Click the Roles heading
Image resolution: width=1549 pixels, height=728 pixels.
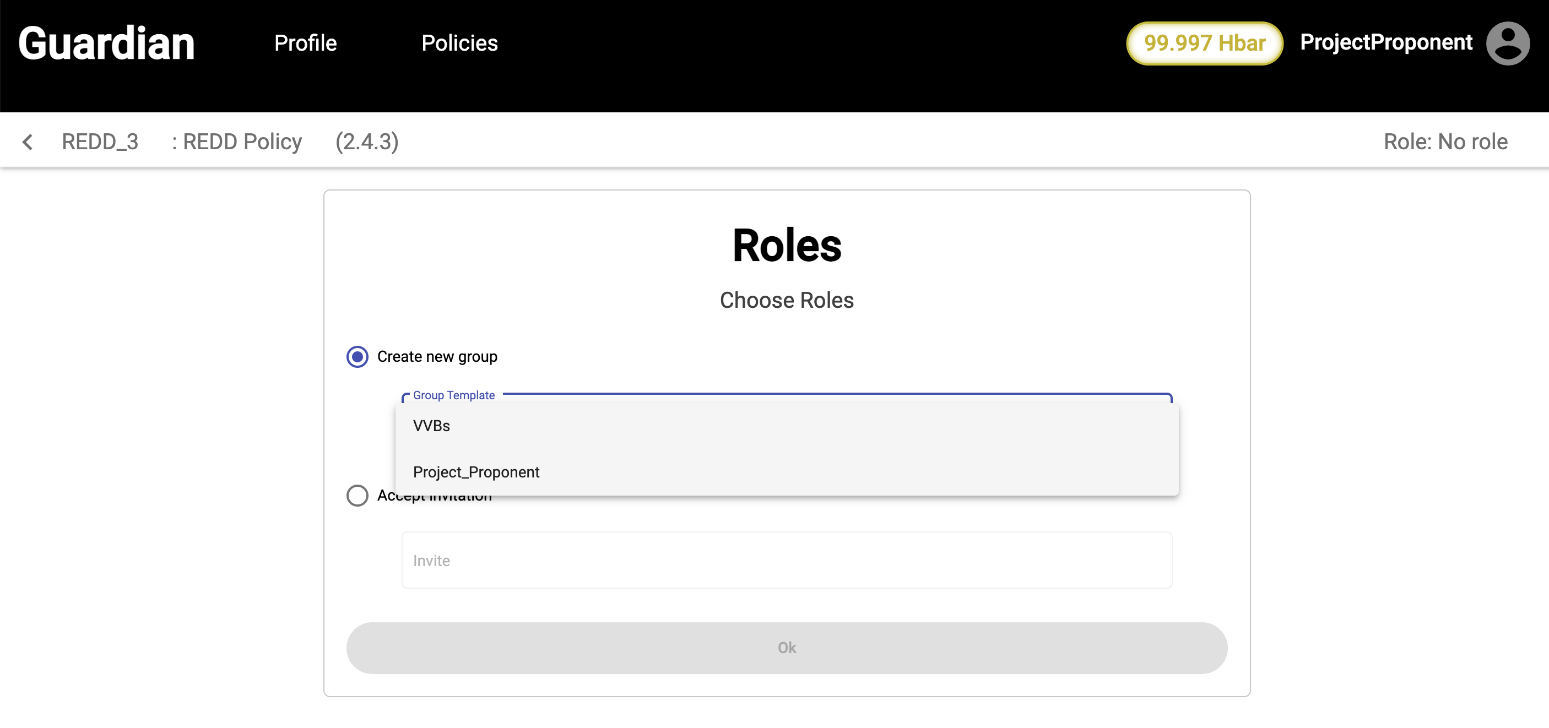point(786,245)
